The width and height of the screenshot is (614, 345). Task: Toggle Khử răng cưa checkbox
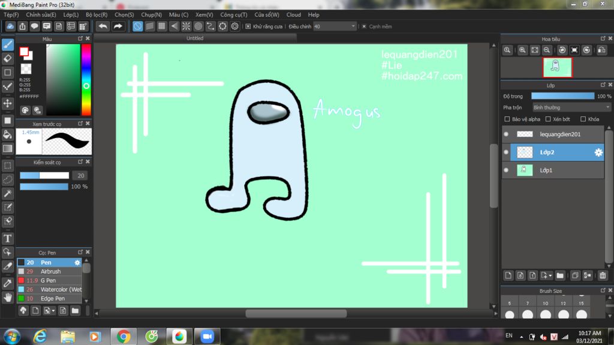(248, 26)
